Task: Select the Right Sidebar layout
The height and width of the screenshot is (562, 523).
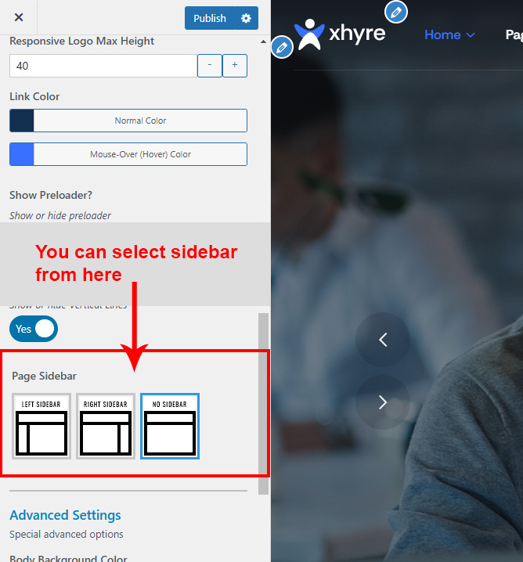Action: coord(106,426)
